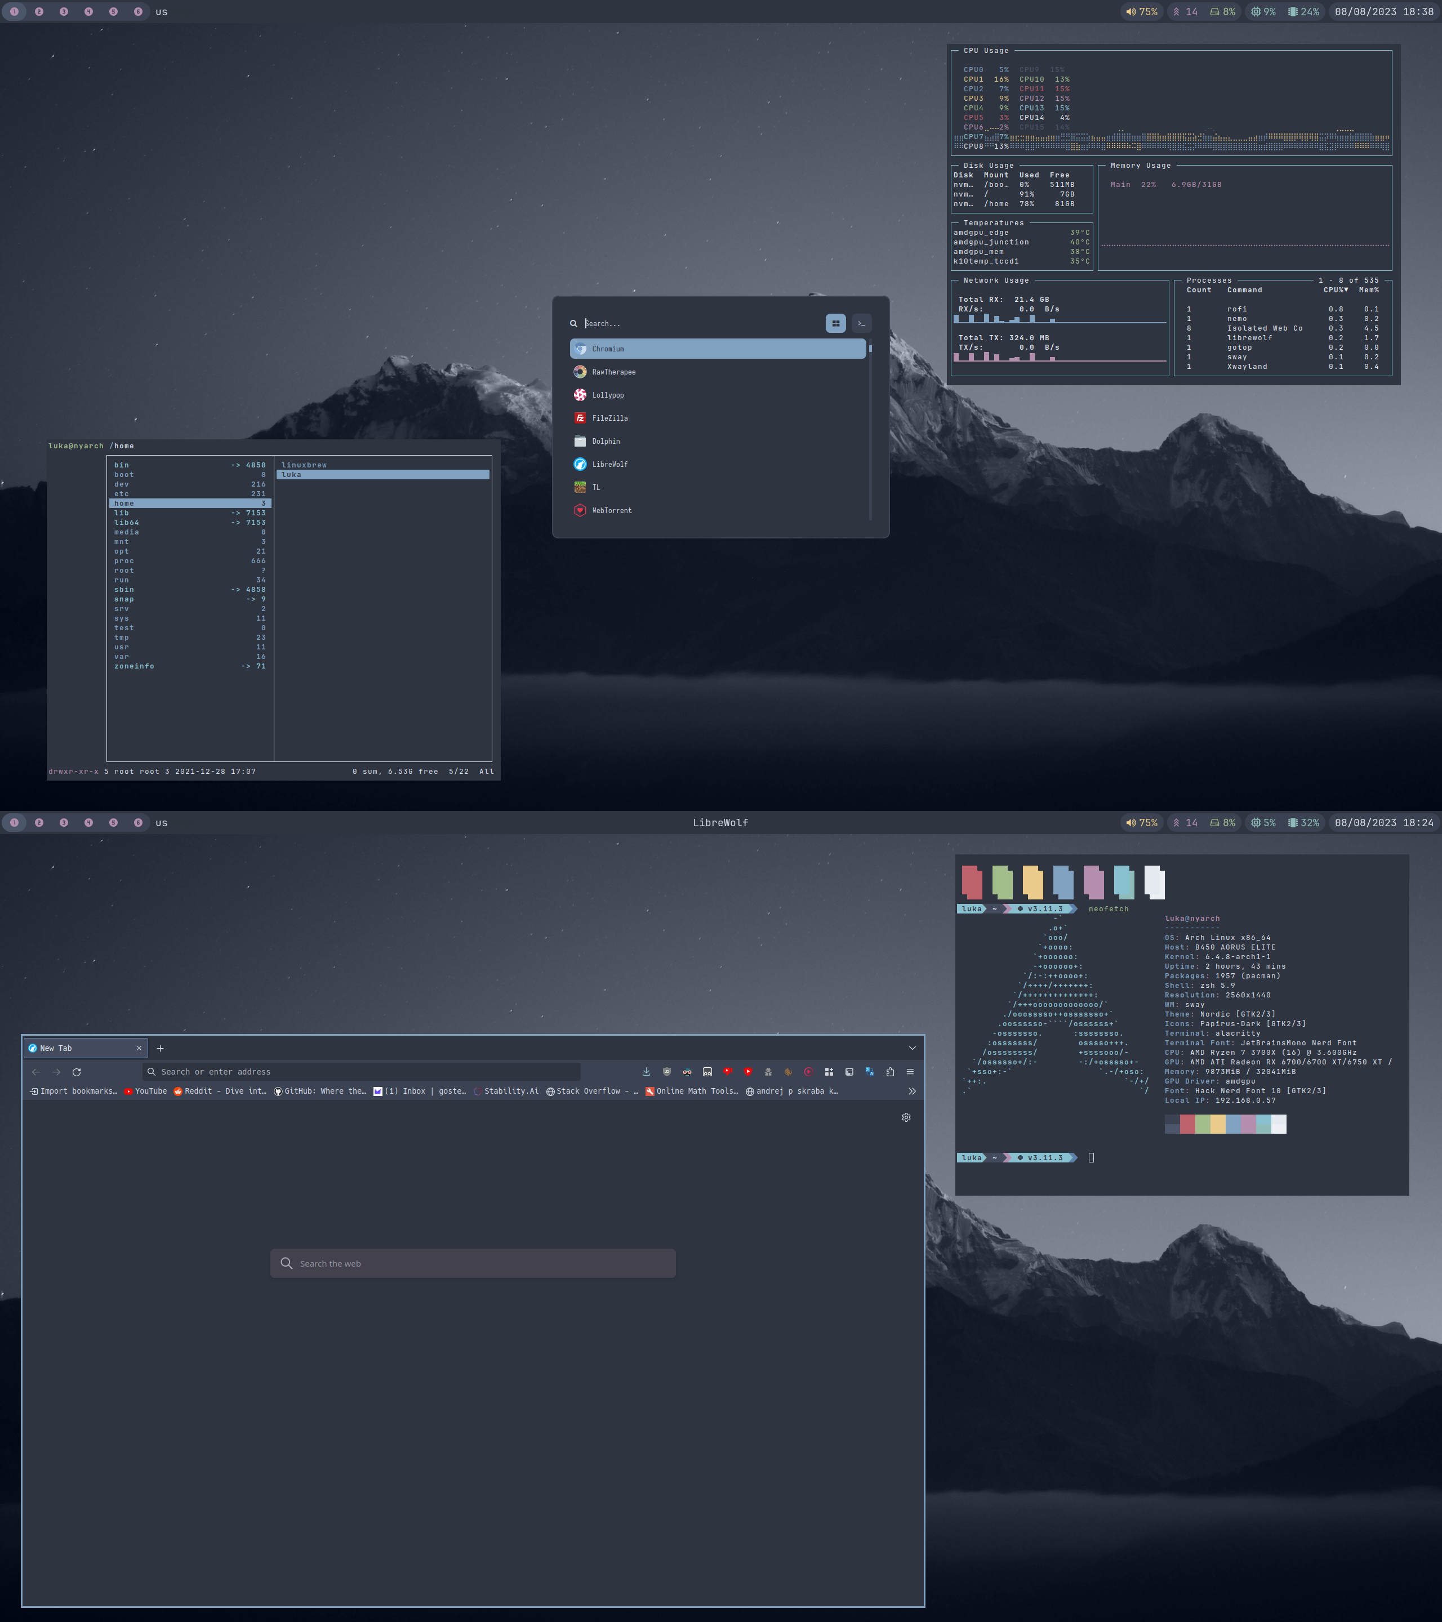Click the LibreWolf icon in the launcher
The image size is (1442, 1622).
click(580, 464)
